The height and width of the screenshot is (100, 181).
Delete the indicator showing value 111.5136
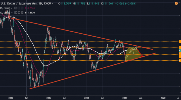click(22, 13)
